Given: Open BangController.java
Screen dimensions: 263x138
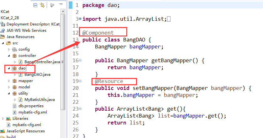Looking at the screenshot, I should (x=42, y=62).
